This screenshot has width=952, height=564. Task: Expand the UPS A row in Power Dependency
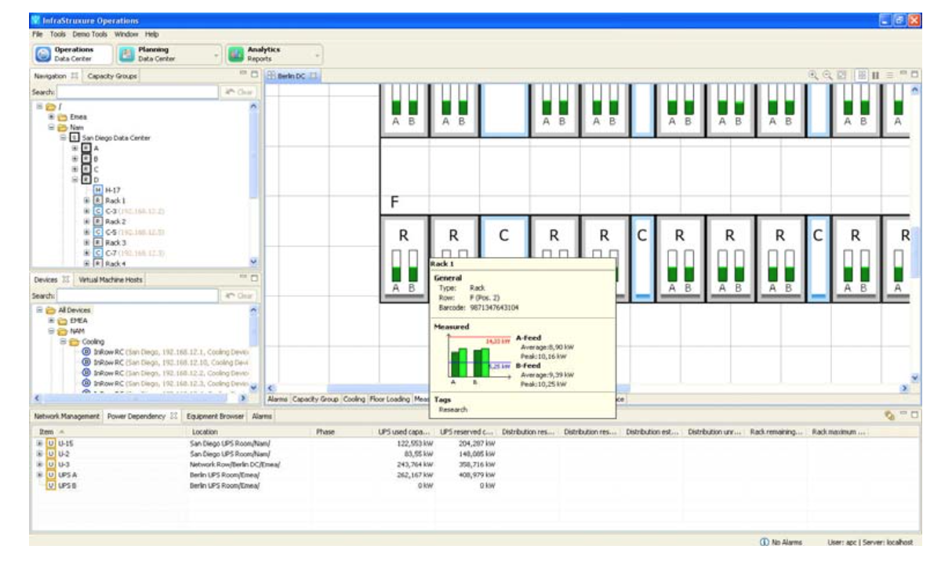39,475
